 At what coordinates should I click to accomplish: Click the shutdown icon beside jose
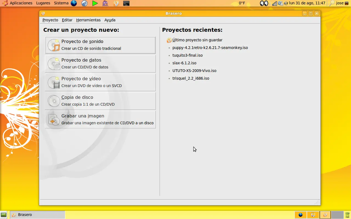click(347, 3)
